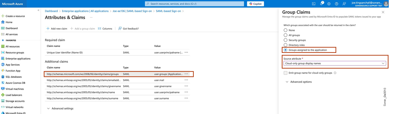Click the Create a resource plus icon
Screen dimensions: 393x114
point(3,16)
